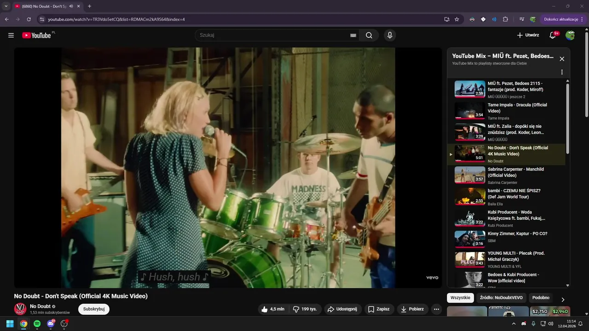
Task: Open the taskbar volume icon
Action: [550, 324]
